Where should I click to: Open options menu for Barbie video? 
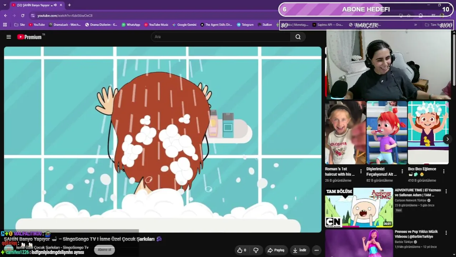(x=446, y=233)
